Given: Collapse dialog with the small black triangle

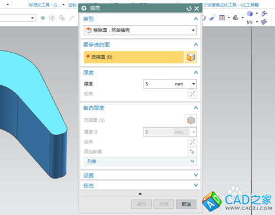Looking at the screenshot, I should click(x=140, y=194).
